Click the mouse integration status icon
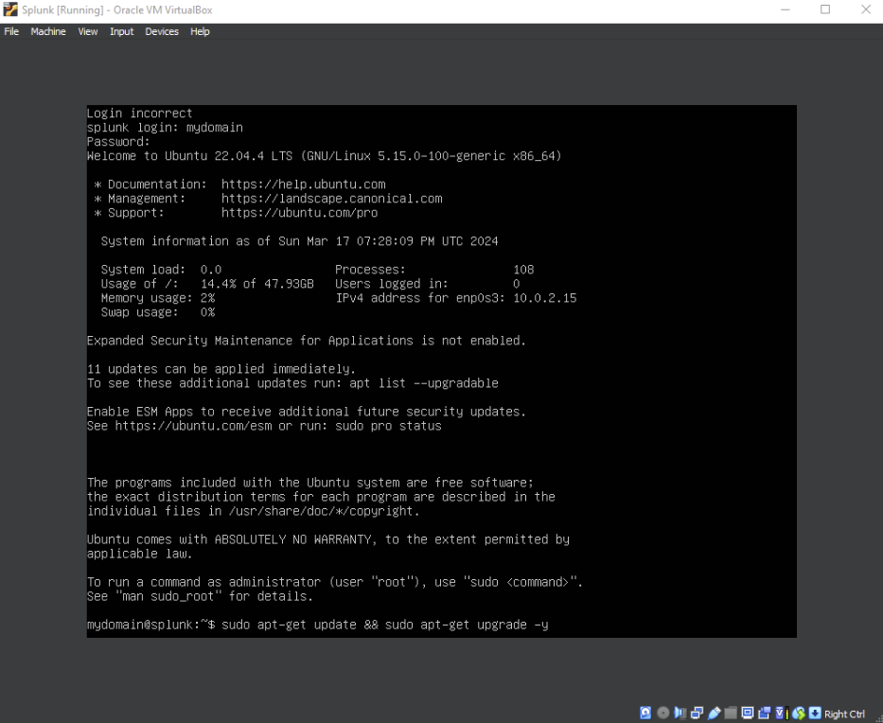The image size is (883, 723). 798,713
